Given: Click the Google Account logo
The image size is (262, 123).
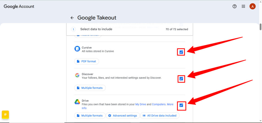Looking at the screenshot, I should pyautogui.click(x=19, y=6).
